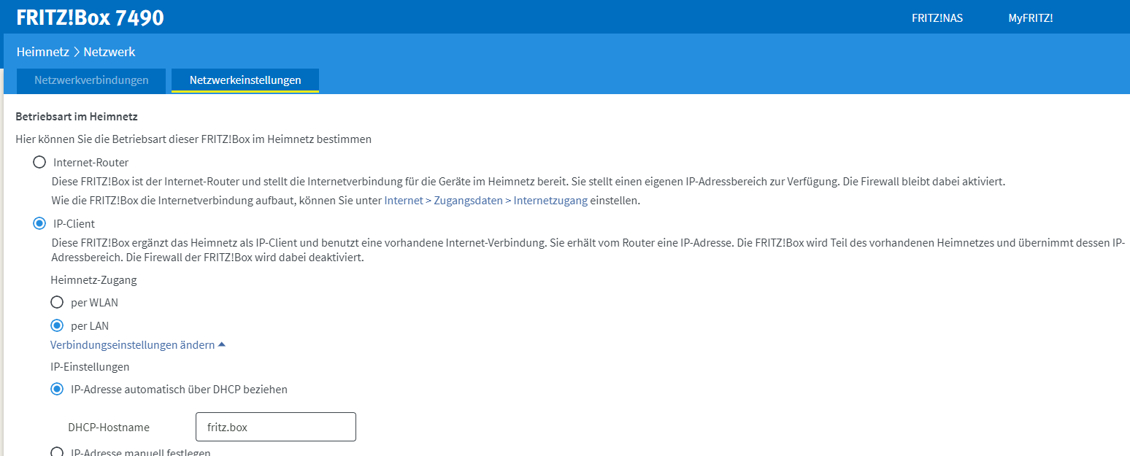Viewport: 1130px width, 456px height.
Task: Click the IP-Einstellungen label
Action: (90, 367)
